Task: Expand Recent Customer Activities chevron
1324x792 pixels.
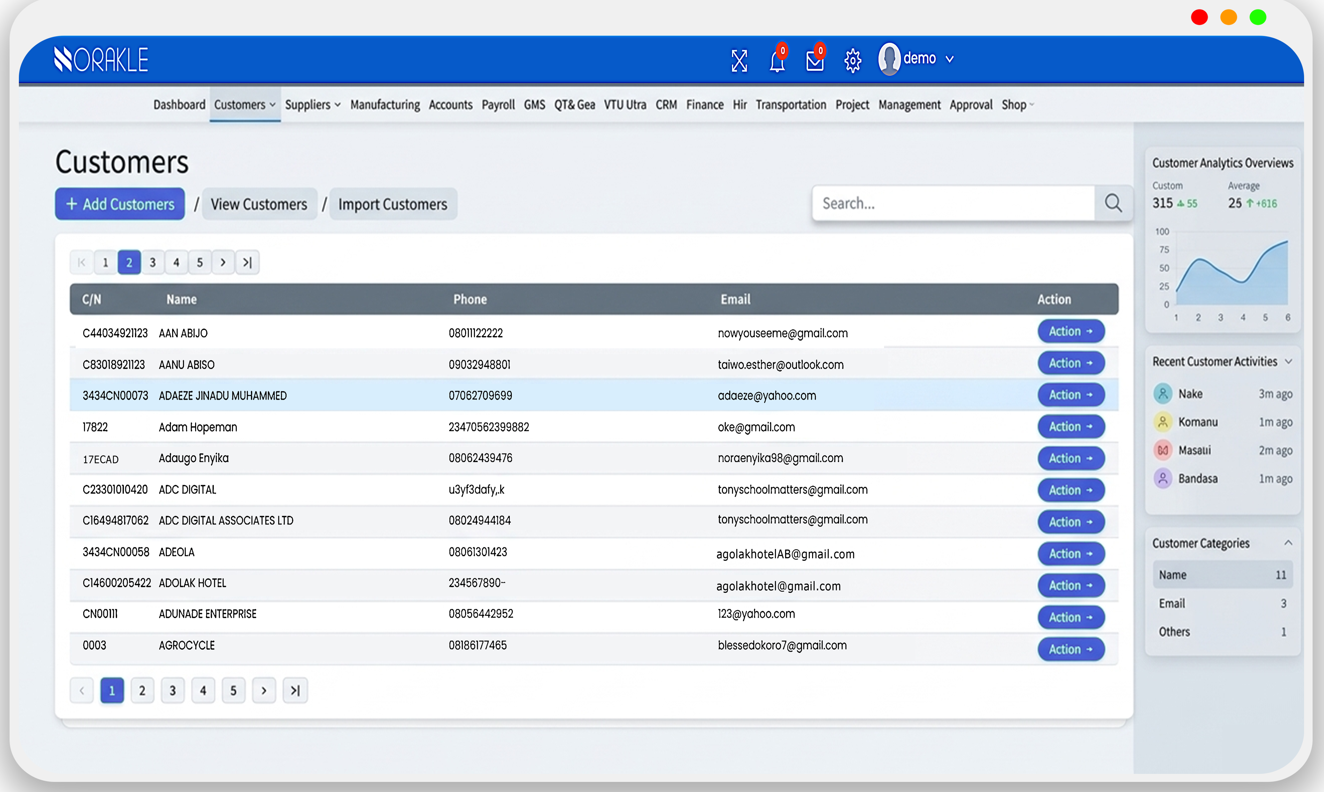Action: click(x=1289, y=362)
